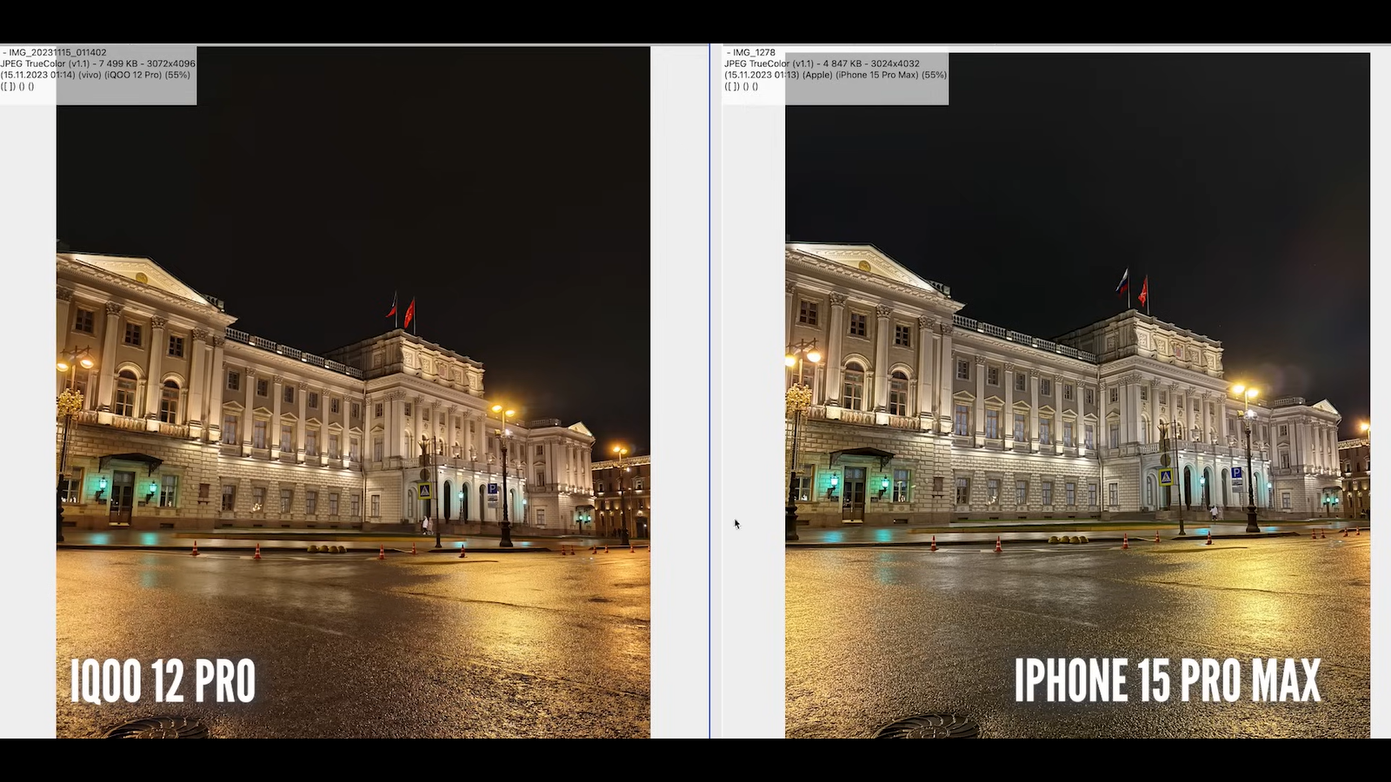The height and width of the screenshot is (782, 1391).
Task: Click the IQOO 12 PRO caption text
Action: click(x=163, y=680)
